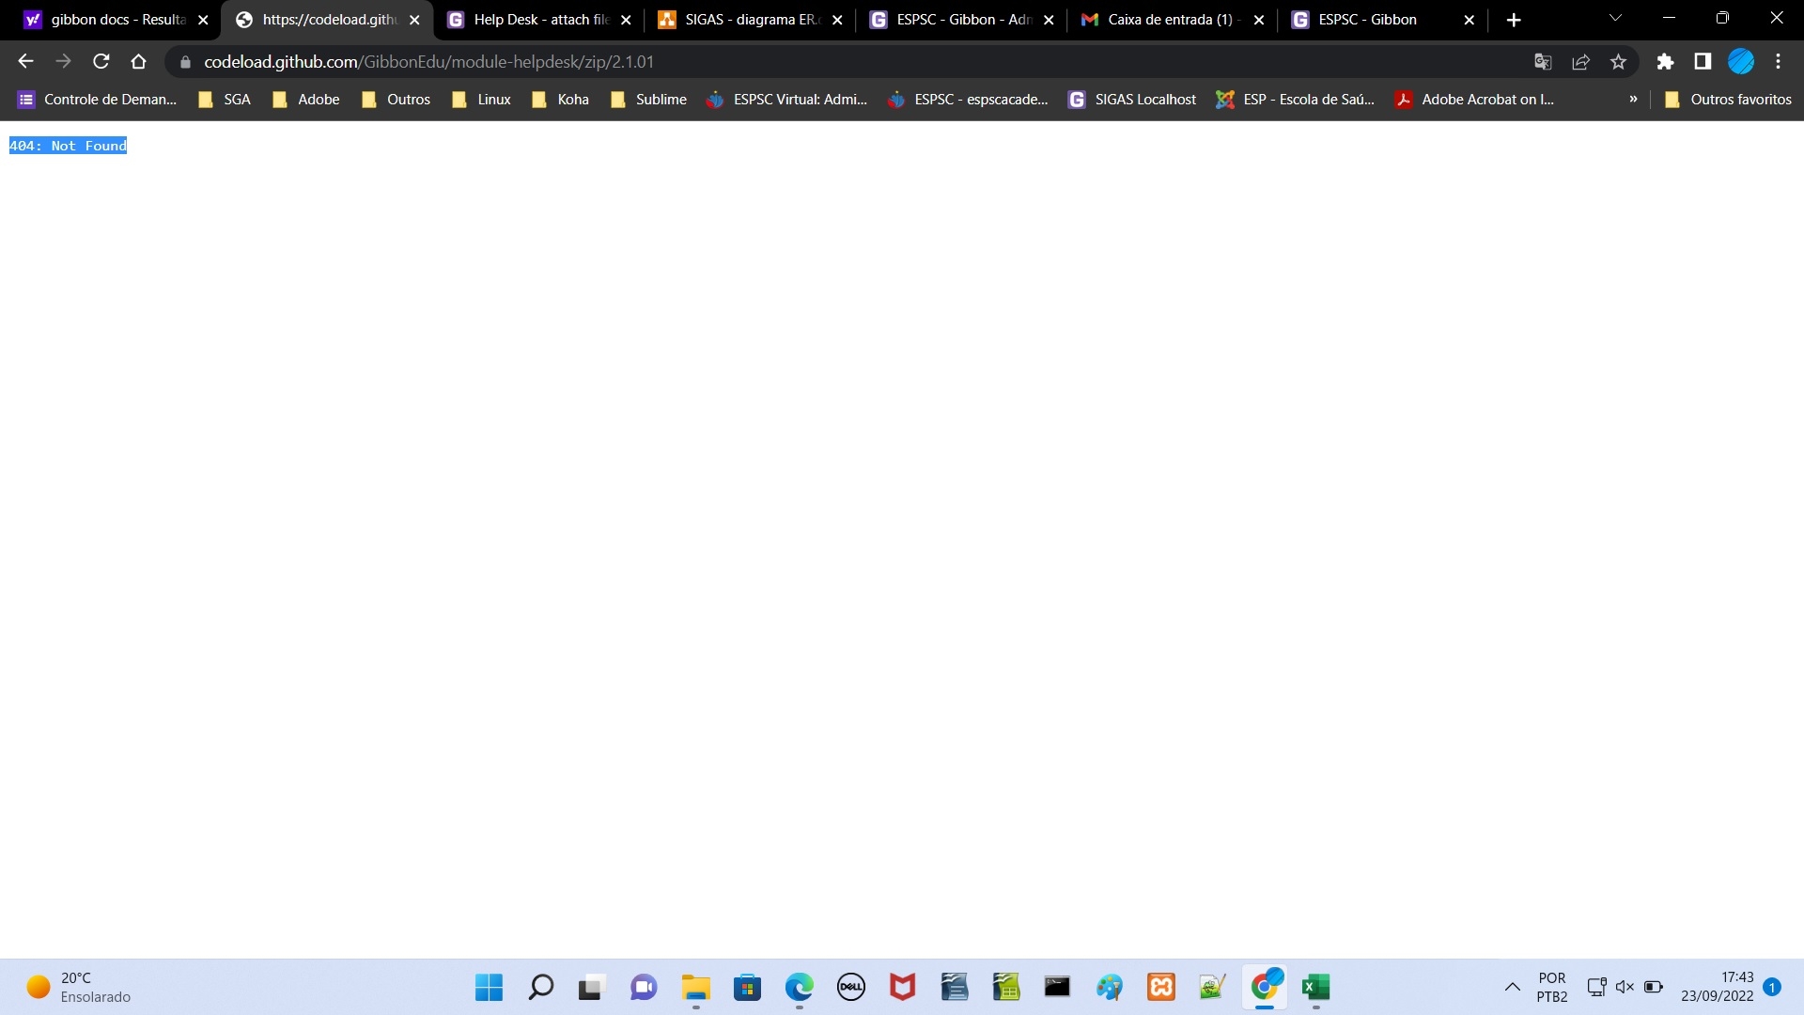
Task: Open SIGAS Localhost bookmark
Action: [1132, 100]
